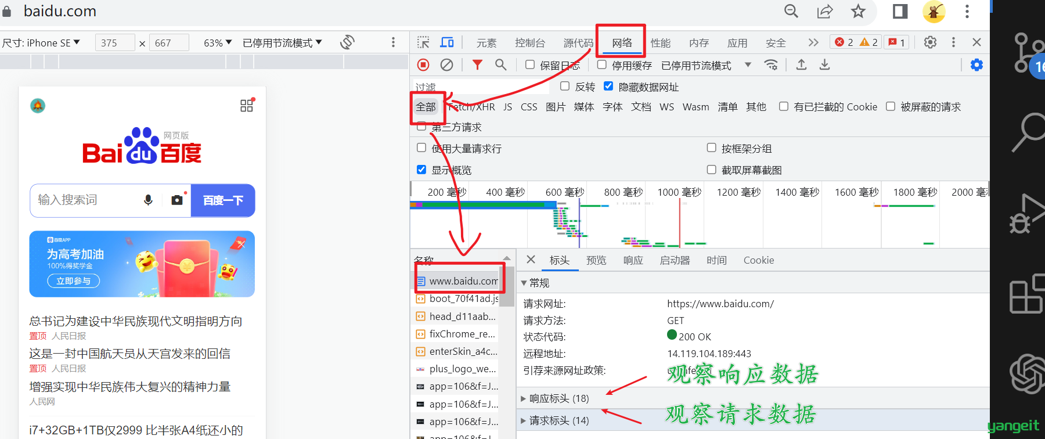This screenshot has width=1045, height=439.
Task: Open network panel throttling dropdown
Action: click(x=707, y=65)
